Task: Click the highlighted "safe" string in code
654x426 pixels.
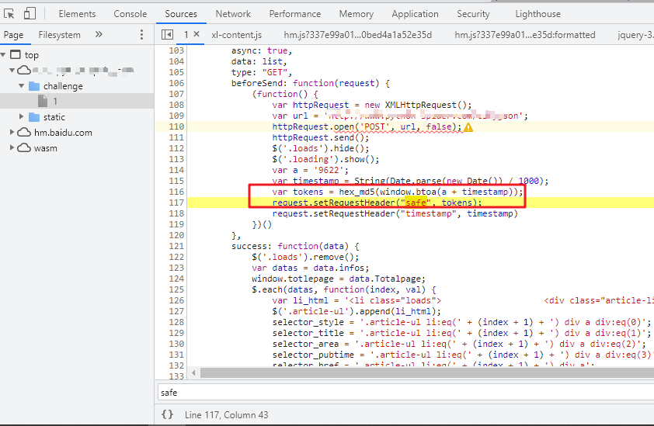Action: click(x=416, y=203)
